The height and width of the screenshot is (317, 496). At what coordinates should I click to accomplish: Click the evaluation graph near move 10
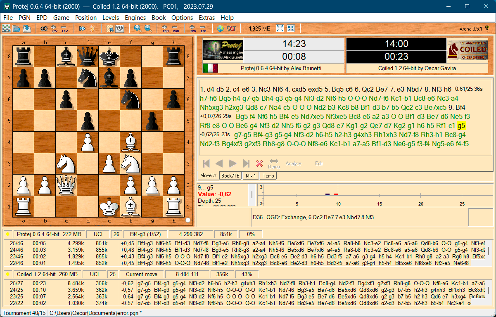tap(337, 194)
